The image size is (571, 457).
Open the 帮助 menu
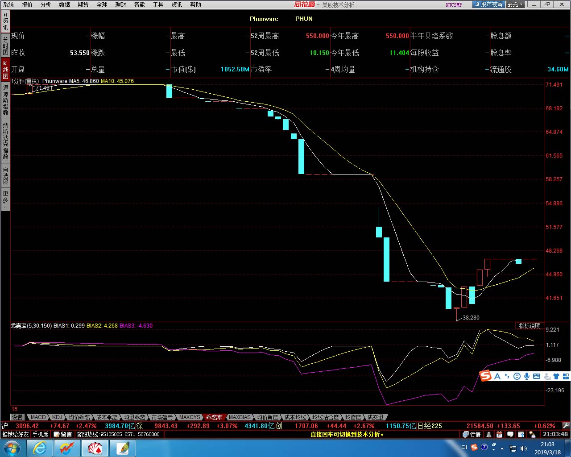click(196, 4)
